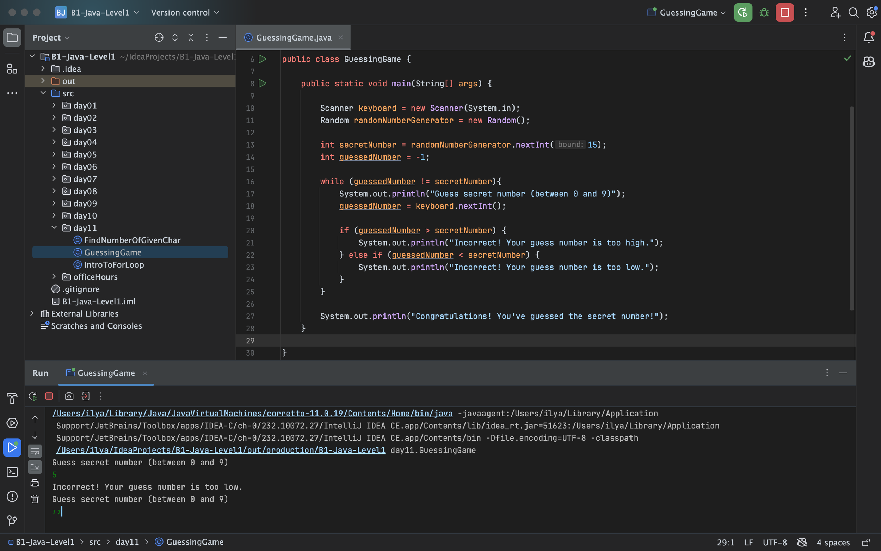The width and height of the screenshot is (881, 551).
Task: Toggle soft-wrap in the run console
Action: (35, 451)
